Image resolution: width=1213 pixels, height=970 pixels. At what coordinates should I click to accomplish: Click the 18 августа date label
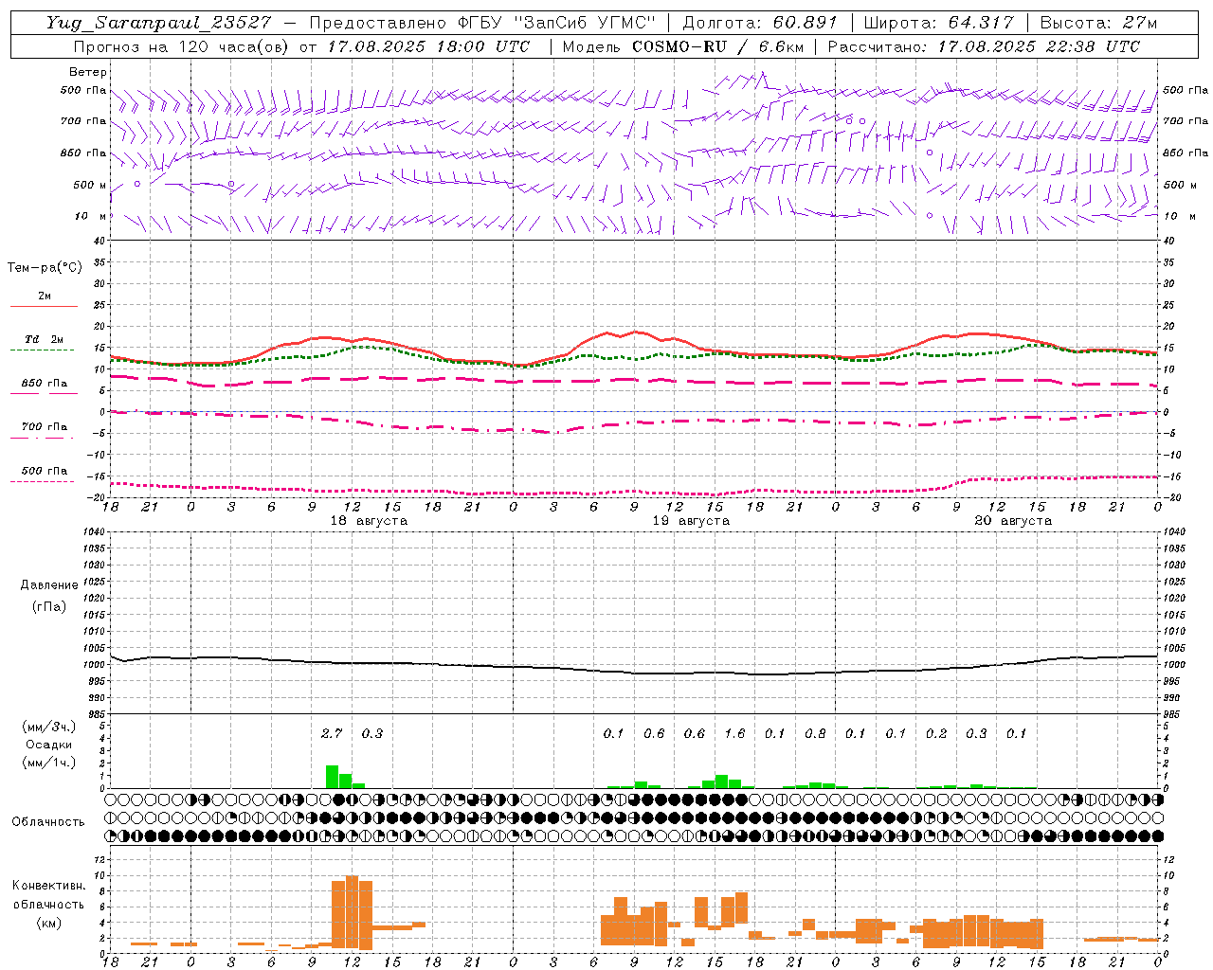point(369,521)
